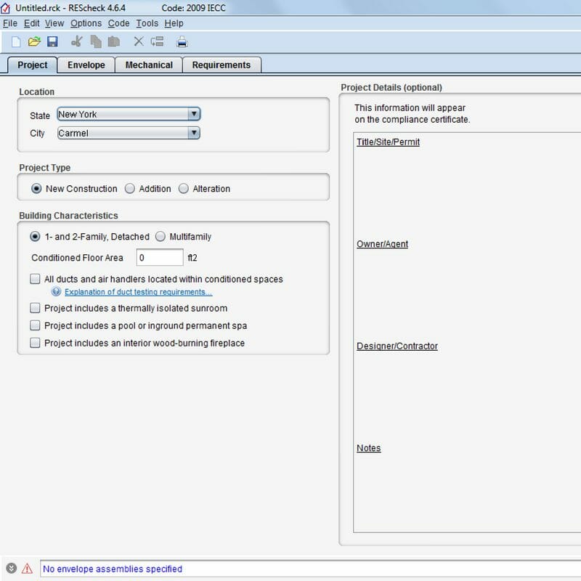Print using the printer toolbar icon
581x581 pixels.
click(182, 41)
